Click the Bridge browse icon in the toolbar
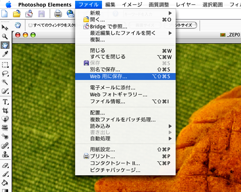Screen dimensions: 241x192 click(29, 14)
